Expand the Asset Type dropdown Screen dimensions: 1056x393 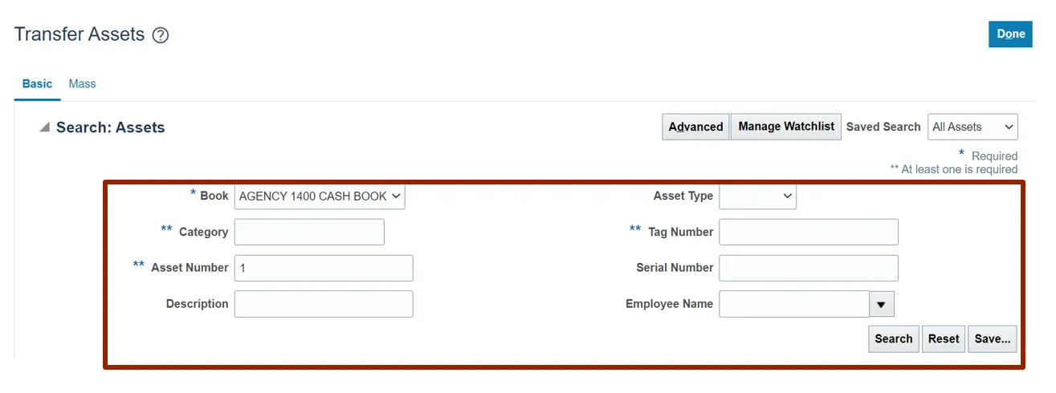tap(757, 196)
